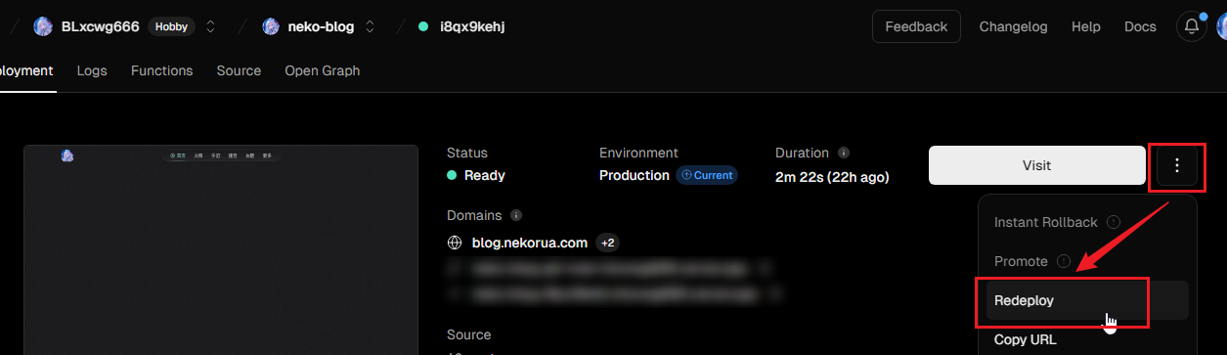Click the Feedback button
This screenshot has width=1227, height=355.
[x=916, y=26]
